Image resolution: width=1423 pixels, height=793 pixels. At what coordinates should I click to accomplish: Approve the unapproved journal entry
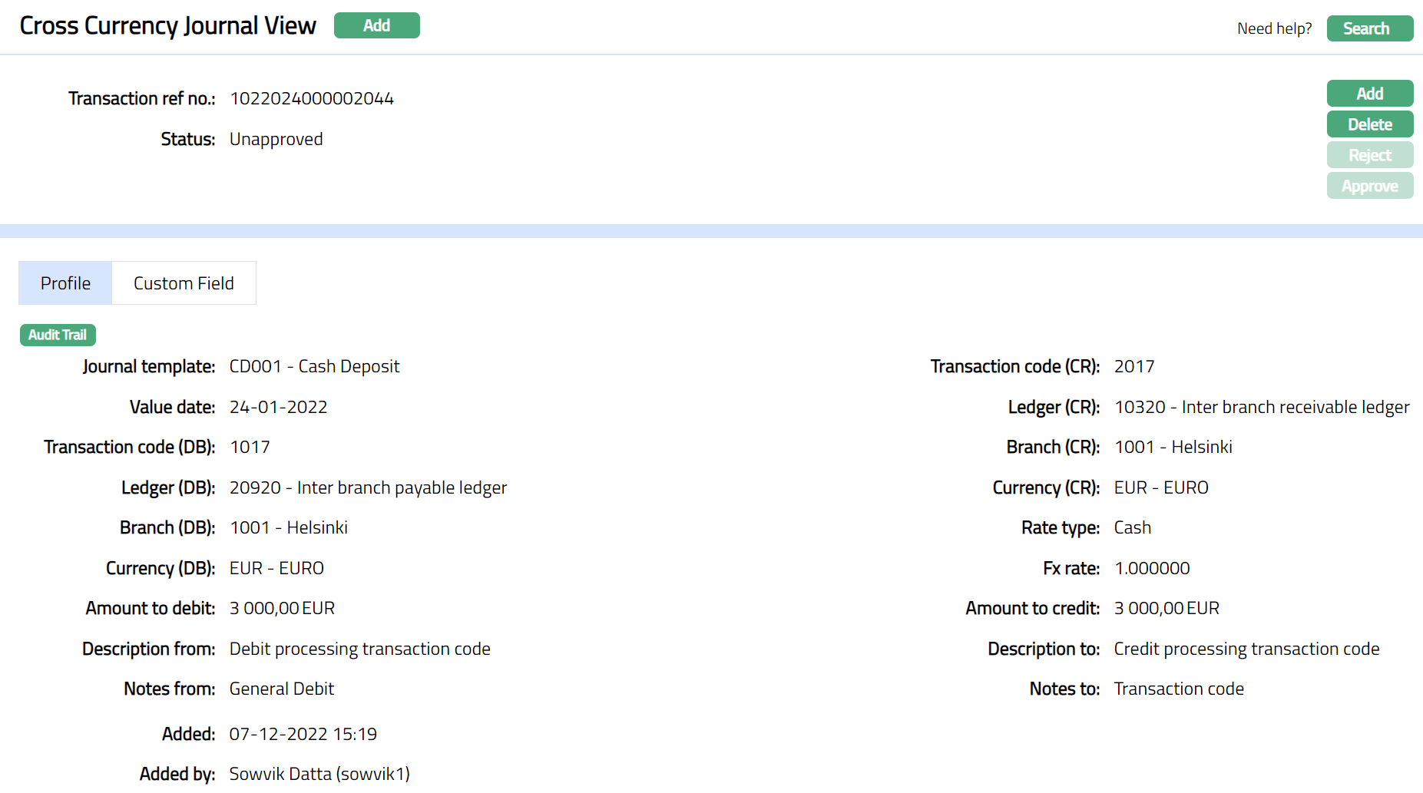click(x=1369, y=186)
